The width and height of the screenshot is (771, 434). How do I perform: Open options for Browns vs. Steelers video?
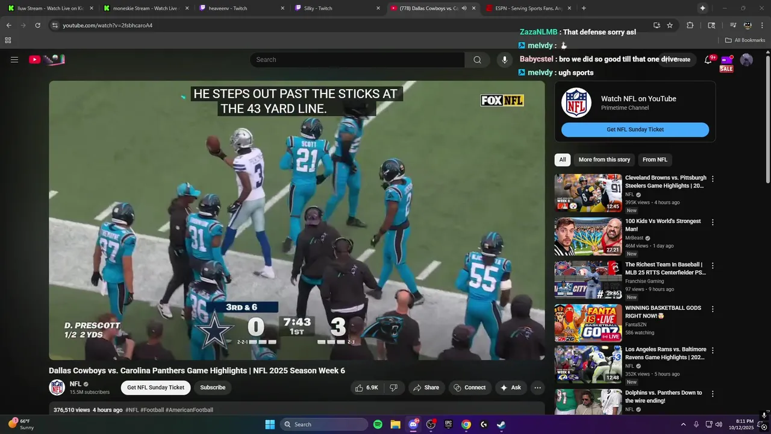click(x=713, y=179)
